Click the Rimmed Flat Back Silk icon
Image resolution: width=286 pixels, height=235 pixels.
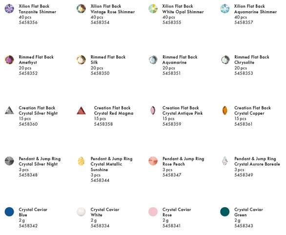point(81,60)
